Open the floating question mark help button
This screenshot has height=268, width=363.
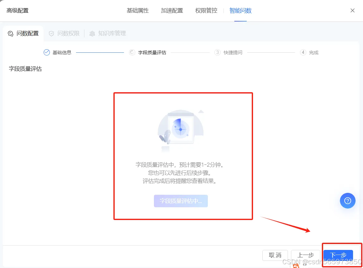click(347, 200)
